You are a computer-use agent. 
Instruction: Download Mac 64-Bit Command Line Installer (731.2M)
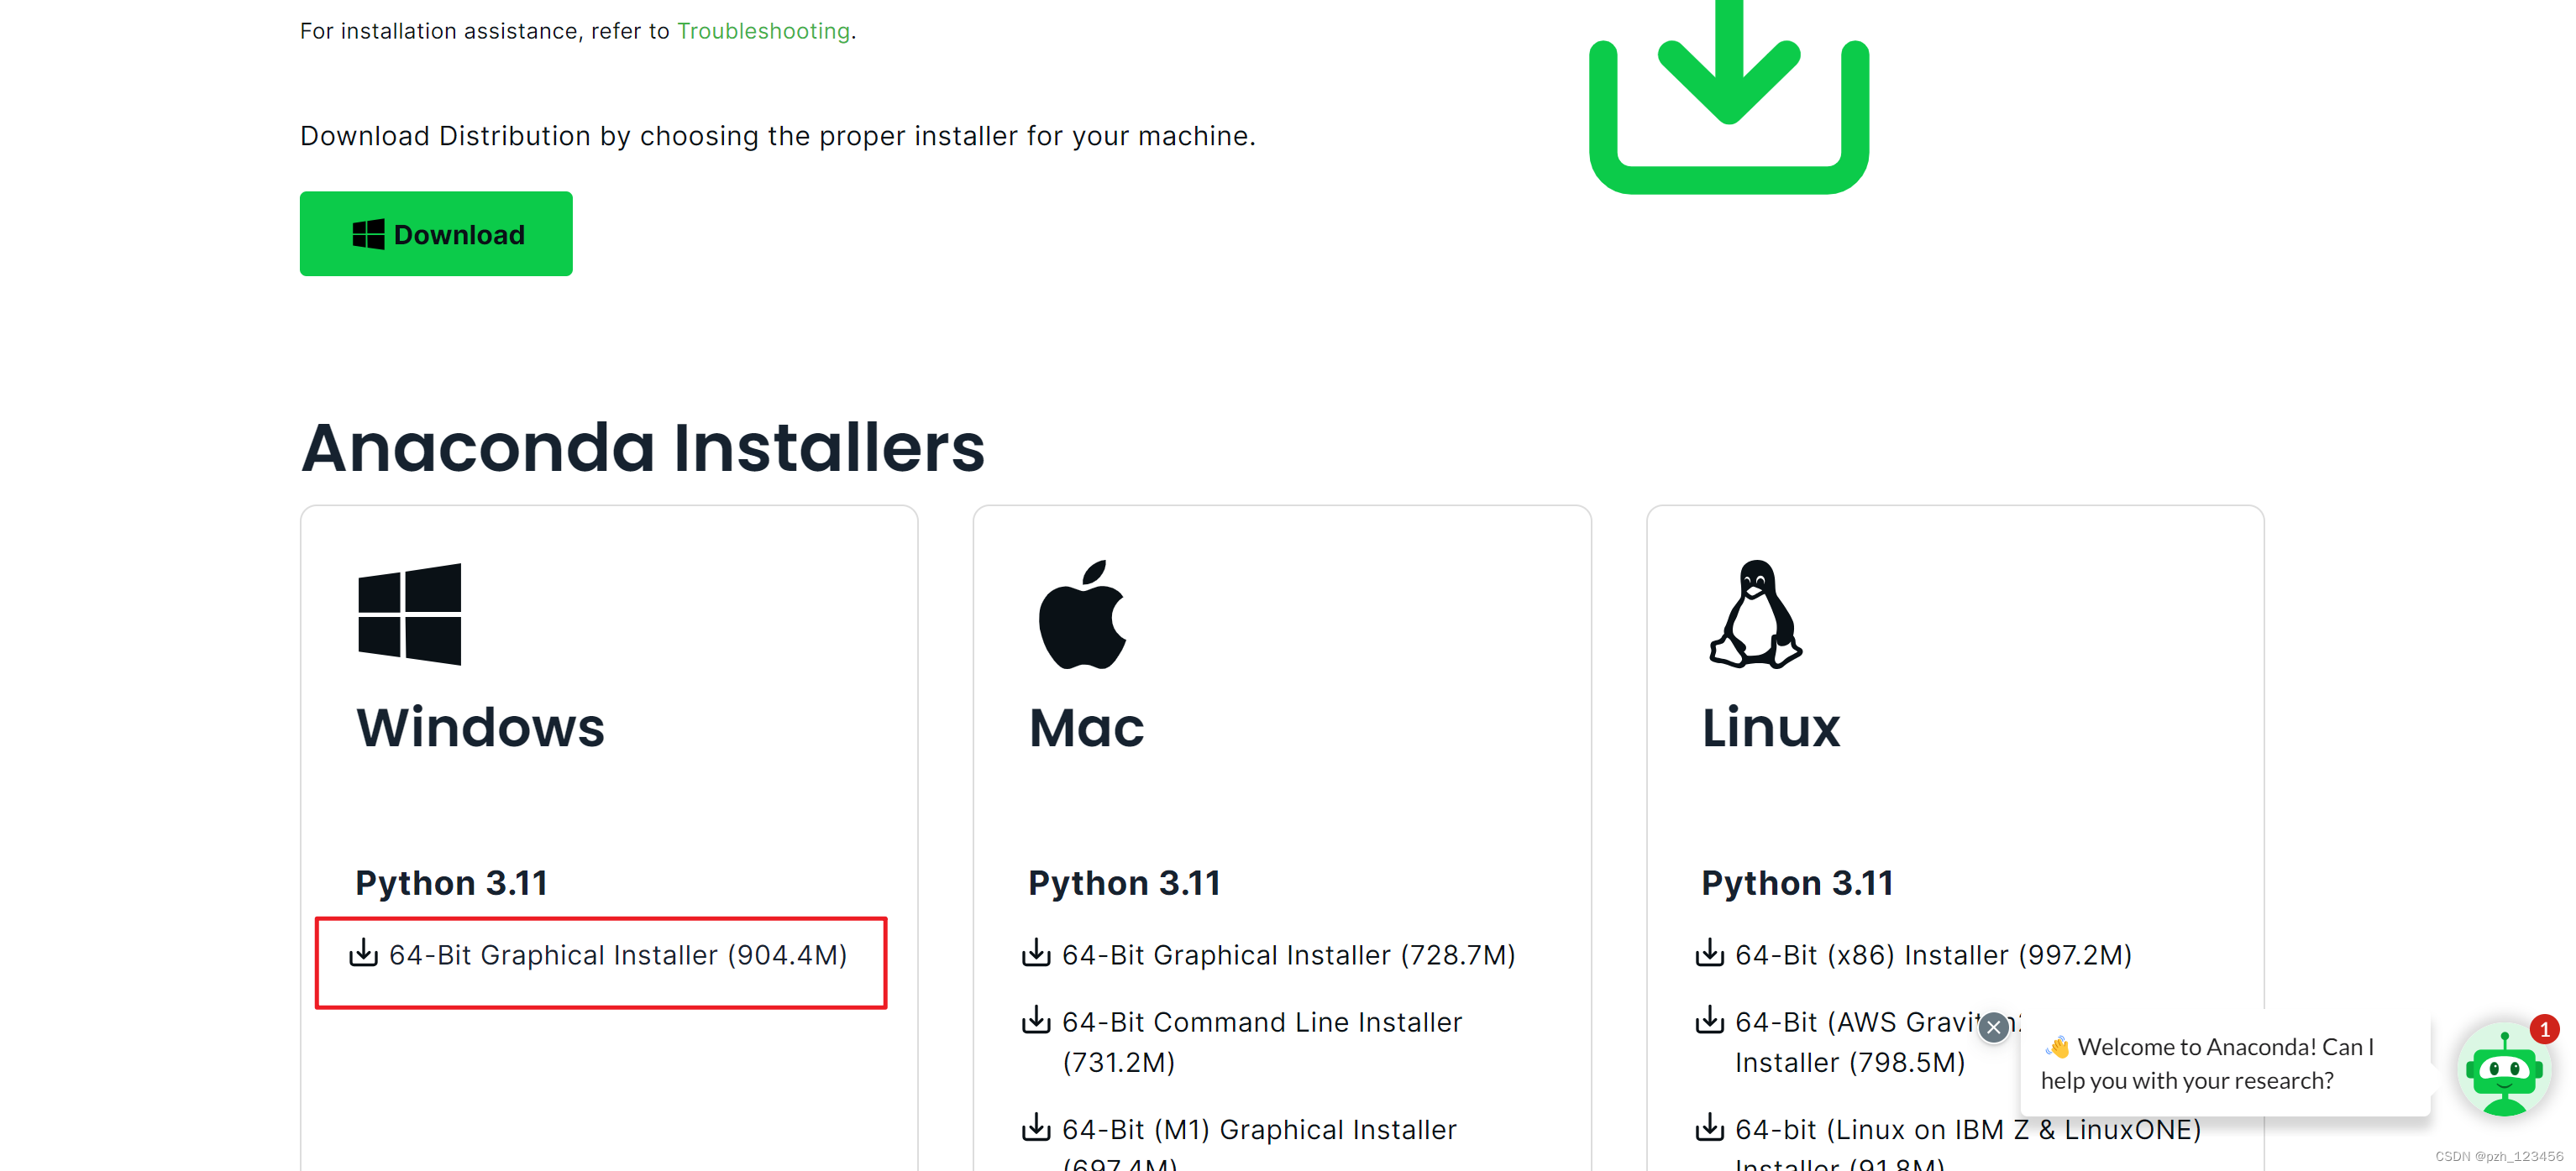pos(1261,1022)
